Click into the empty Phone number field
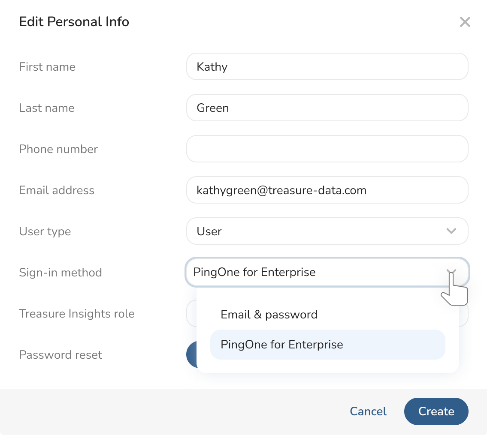Viewport: 487px width, 435px height. [327, 149]
